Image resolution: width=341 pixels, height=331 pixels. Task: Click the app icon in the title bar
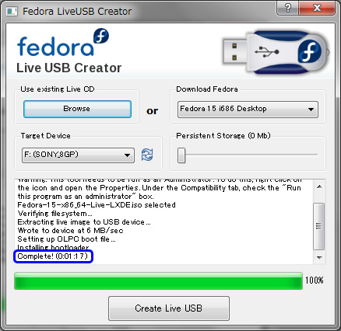[12, 12]
